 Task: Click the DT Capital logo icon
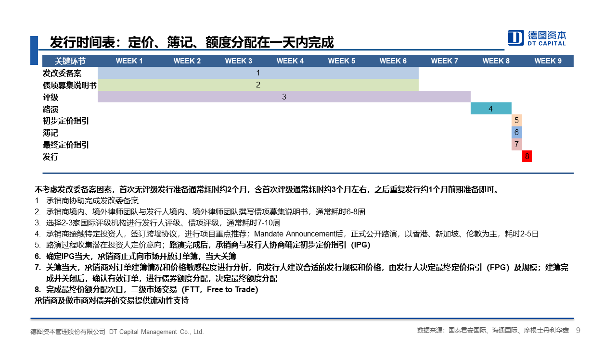(x=516, y=38)
